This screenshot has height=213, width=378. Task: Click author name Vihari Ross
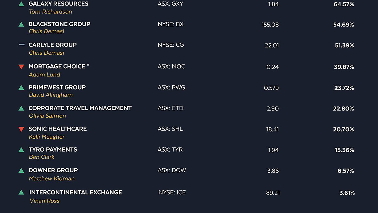click(x=45, y=201)
